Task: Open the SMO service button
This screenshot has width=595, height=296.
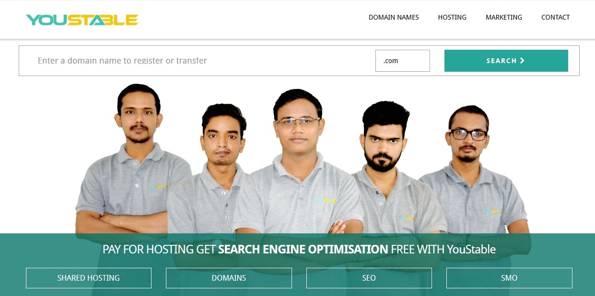Action: coord(509,278)
